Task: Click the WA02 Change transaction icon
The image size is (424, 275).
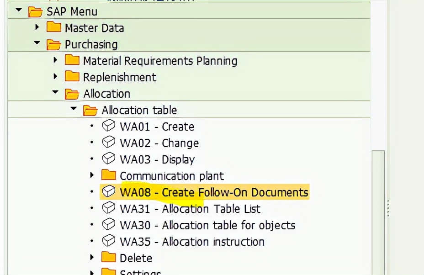Action: pyautogui.click(x=109, y=143)
